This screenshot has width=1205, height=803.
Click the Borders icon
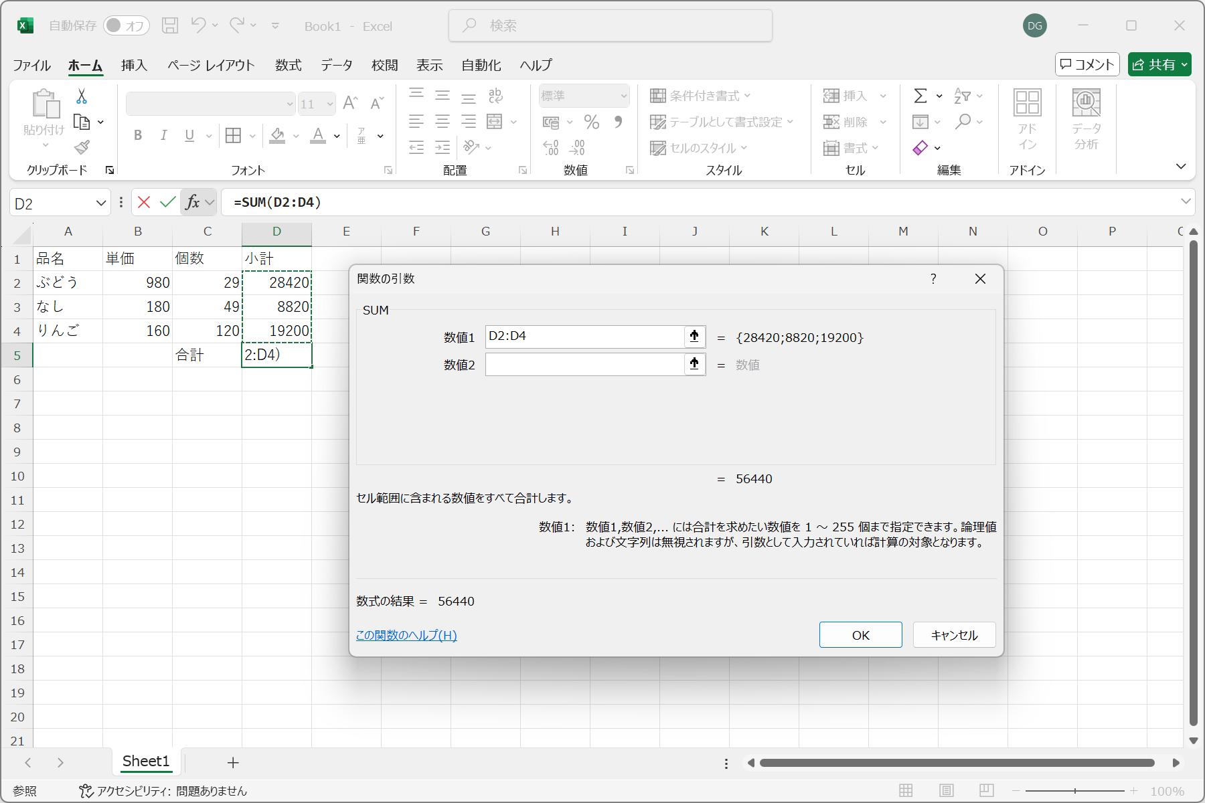click(233, 136)
